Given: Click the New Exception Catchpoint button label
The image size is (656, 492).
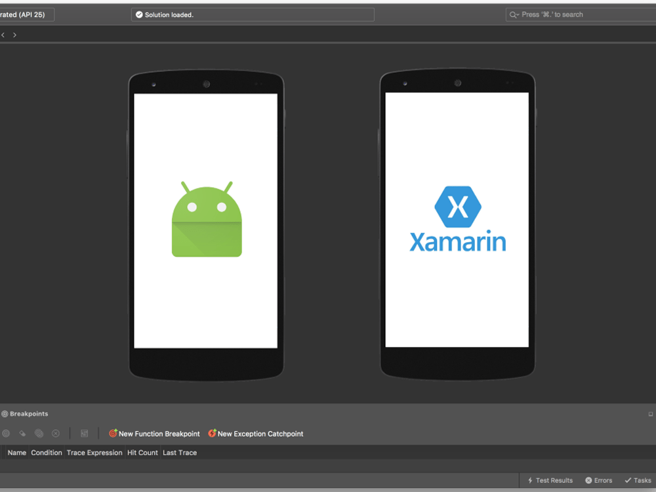Looking at the screenshot, I should [x=260, y=434].
